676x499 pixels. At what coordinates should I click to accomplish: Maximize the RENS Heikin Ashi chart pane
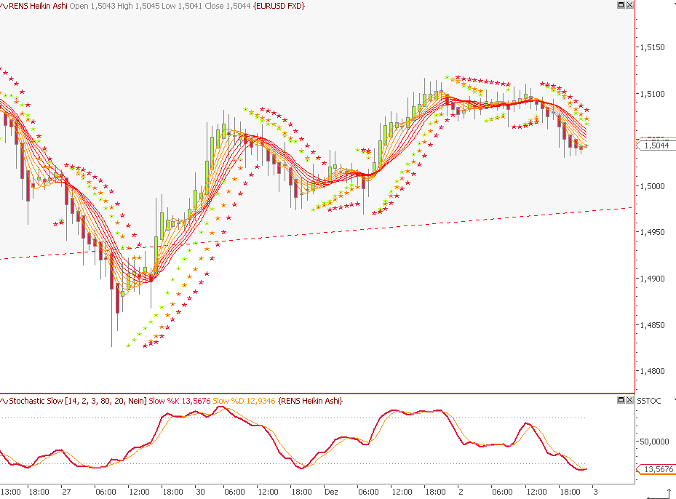[621, 5]
